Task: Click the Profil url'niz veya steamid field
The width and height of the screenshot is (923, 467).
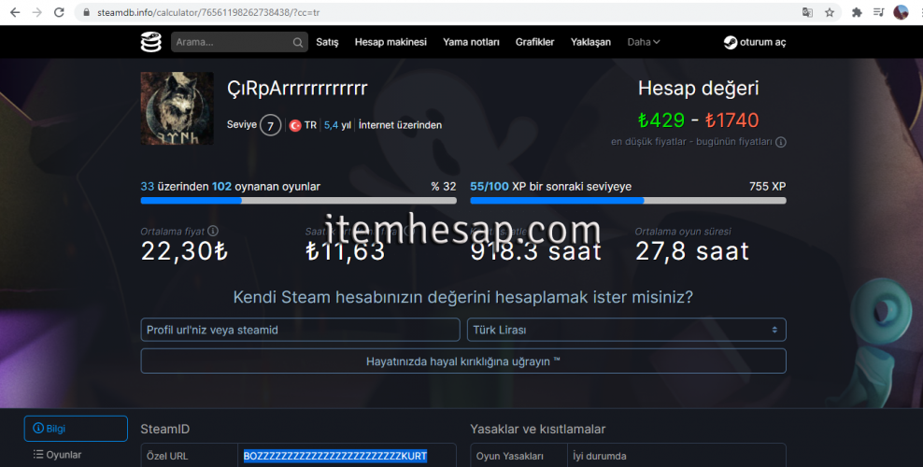Action: pos(301,330)
